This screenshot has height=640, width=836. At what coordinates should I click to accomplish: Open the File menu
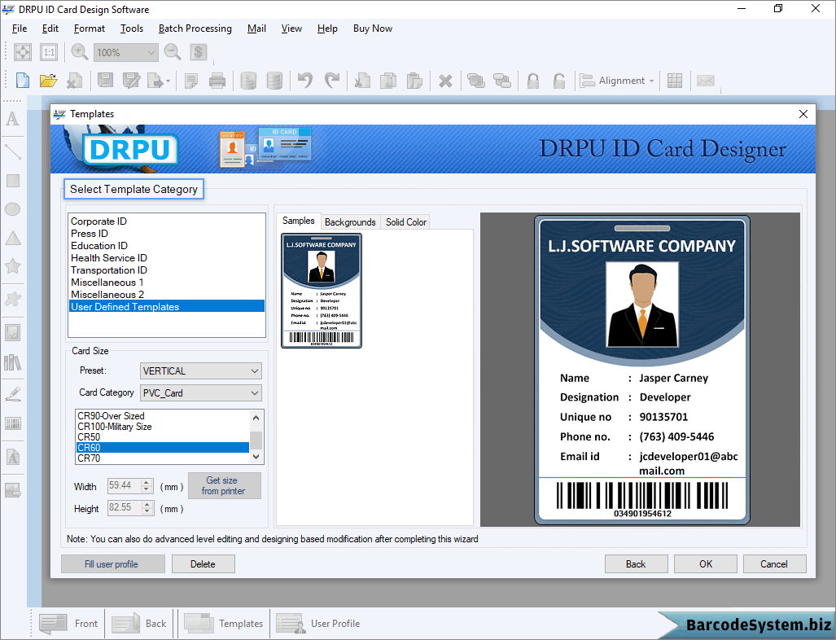pyautogui.click(x=20, y=28)
